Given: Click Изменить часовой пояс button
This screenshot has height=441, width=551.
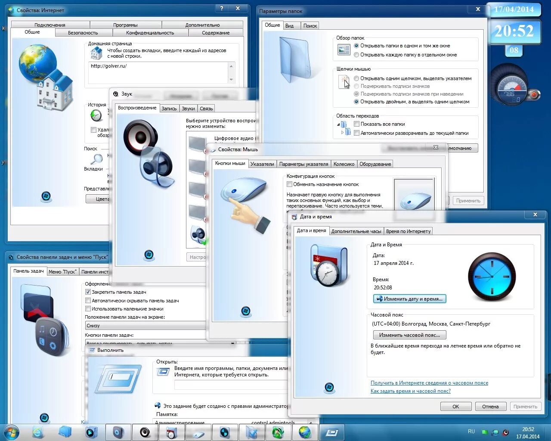Looking at the screenshot, I should click(409, 335).
